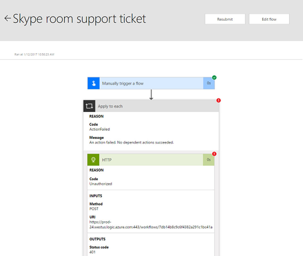The image size is (303, 256).
Task: Click the manual trigger hand icon
Action: coord(93,83)
